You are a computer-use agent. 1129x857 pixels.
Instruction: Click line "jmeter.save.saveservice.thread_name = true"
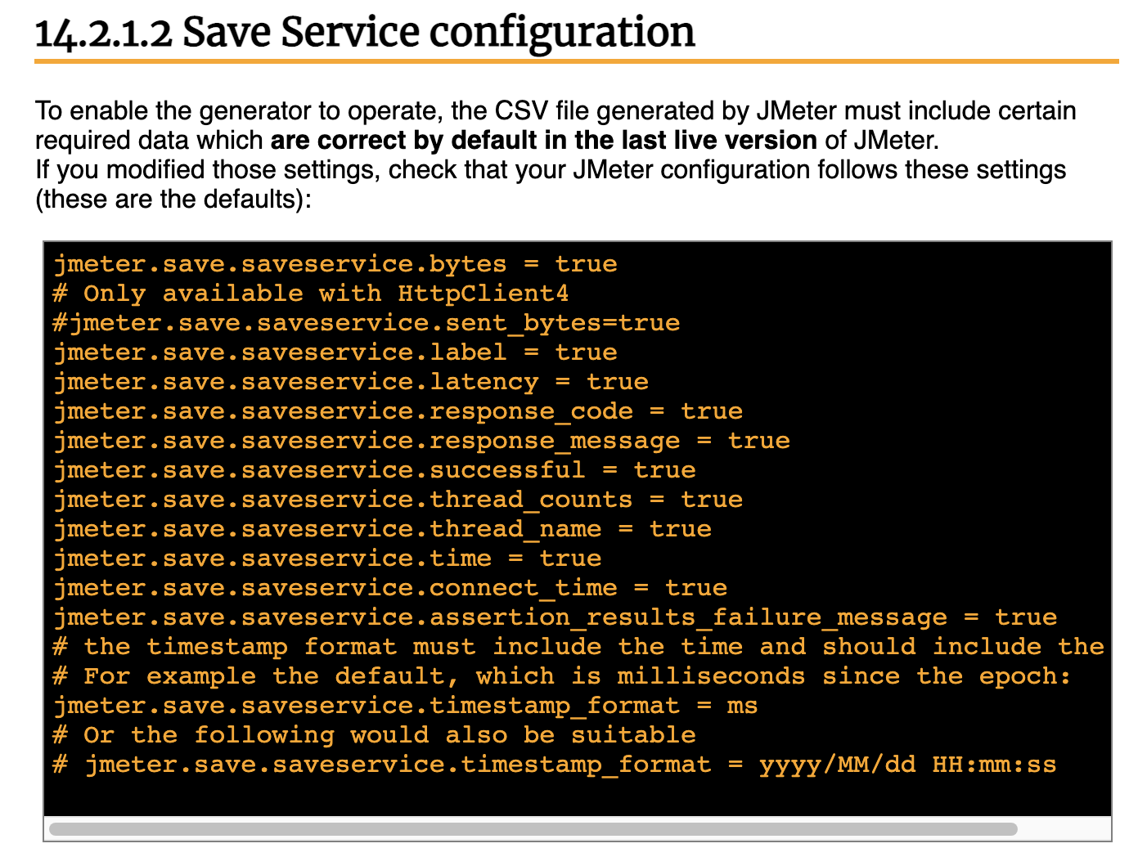click(383, 529)
